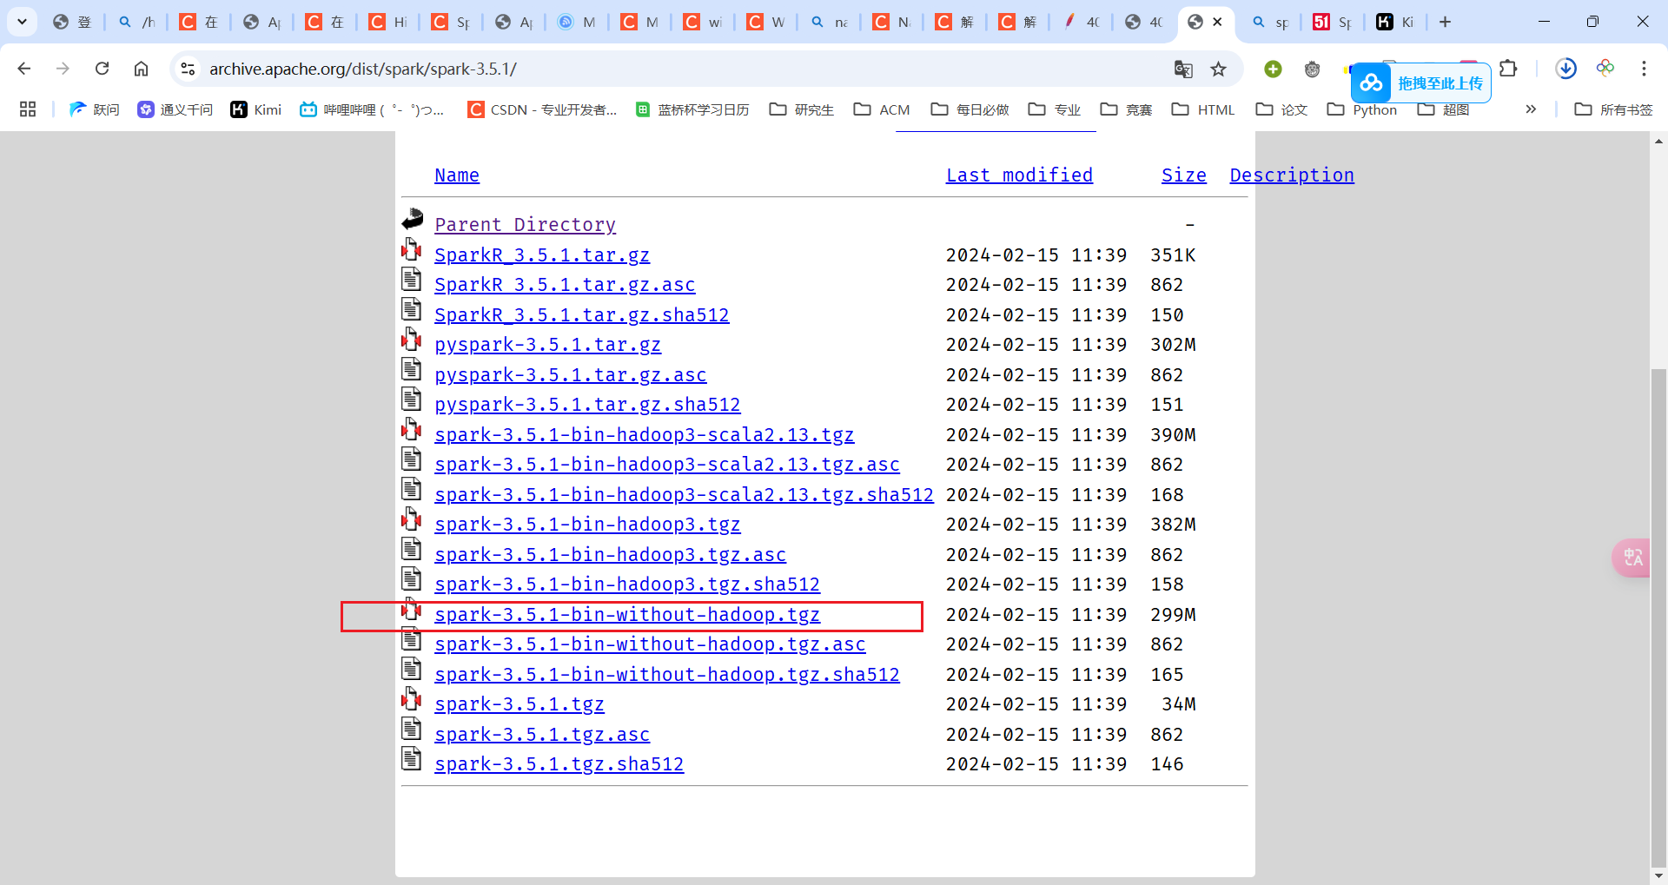Open the Chrome three-dot menu
The image size is (1668, 885).
click(1644, 68)
